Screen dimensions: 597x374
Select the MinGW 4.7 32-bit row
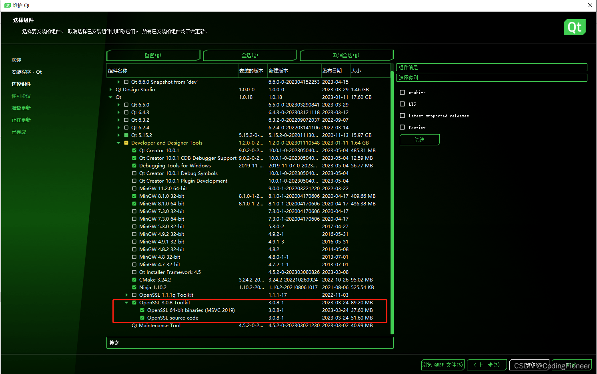(x=248, y=265)
